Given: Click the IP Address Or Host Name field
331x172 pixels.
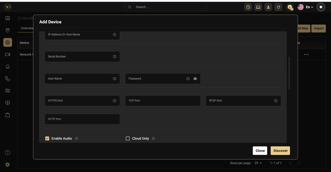Looking at the screenshot, I should click(82, 35).
